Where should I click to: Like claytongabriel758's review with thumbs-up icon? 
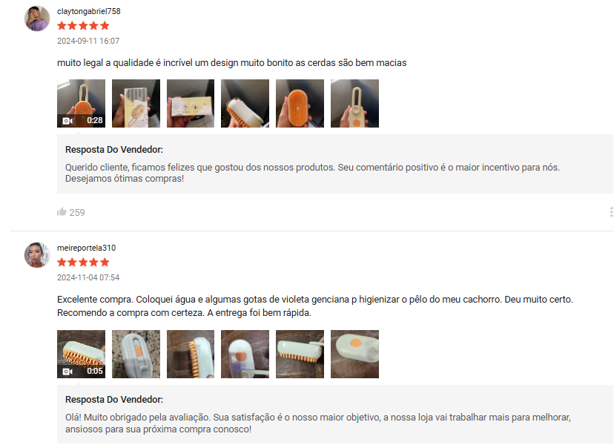(62, 212)
